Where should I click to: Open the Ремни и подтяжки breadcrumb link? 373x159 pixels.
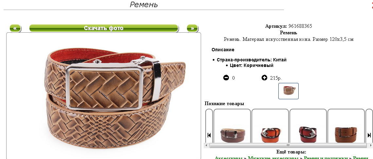click(326, 158)
